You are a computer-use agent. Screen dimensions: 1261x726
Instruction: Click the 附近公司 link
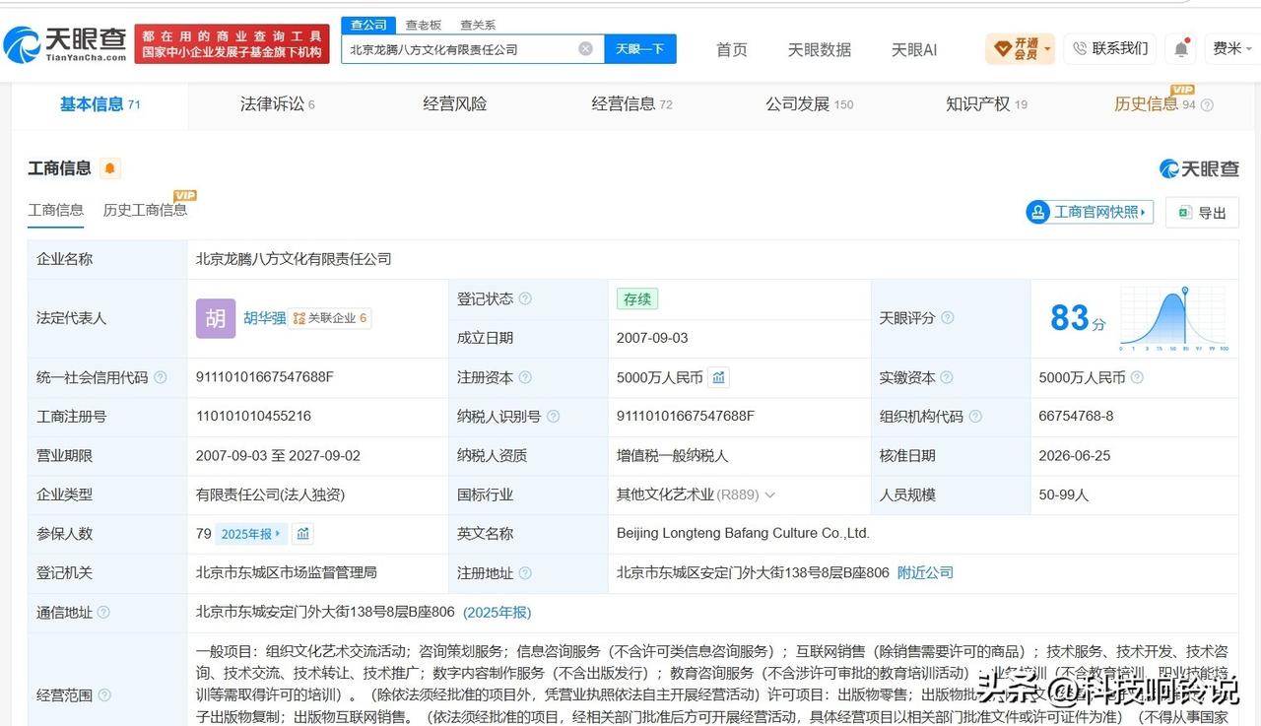925,573
